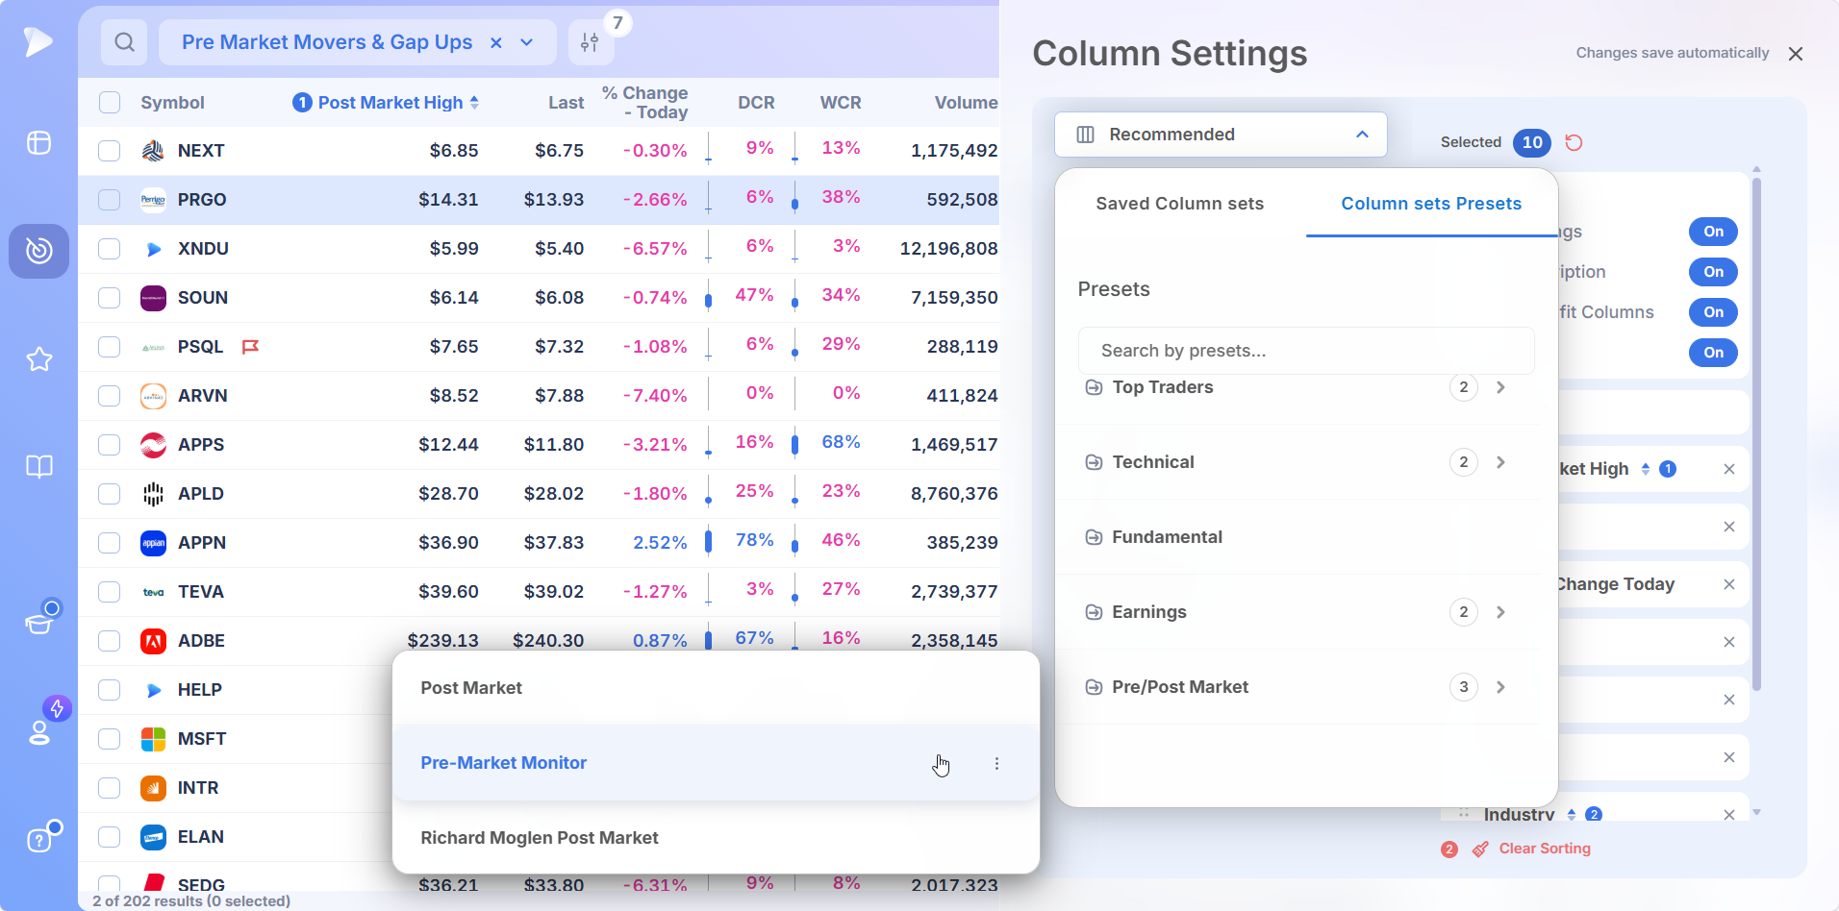Clear the Pre Market Movers screener selection
Viewport: 1839px width, 911px height.
coord(496,42)
